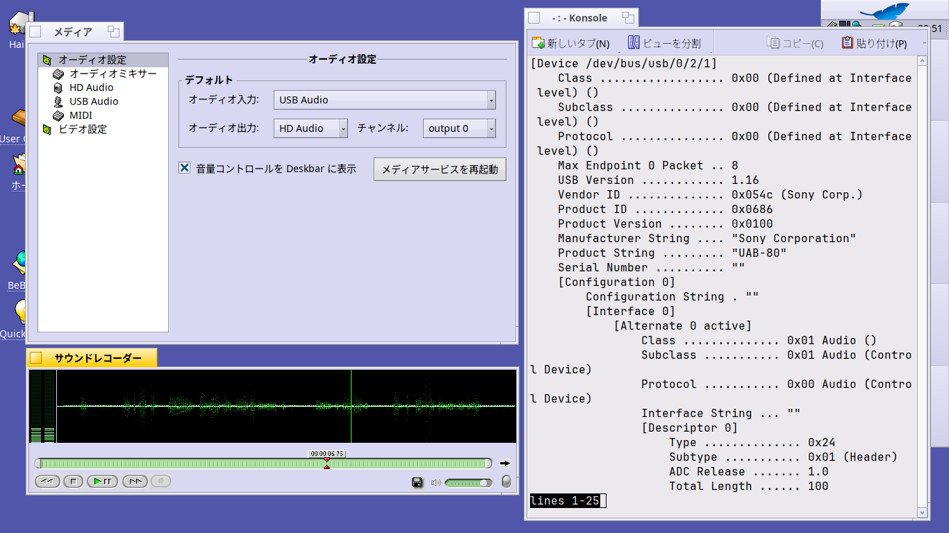Click the Sound Recorder volume slider
The height and width of the screenshot is (533, 949).
pyautogui.click(x=468, y=482)
